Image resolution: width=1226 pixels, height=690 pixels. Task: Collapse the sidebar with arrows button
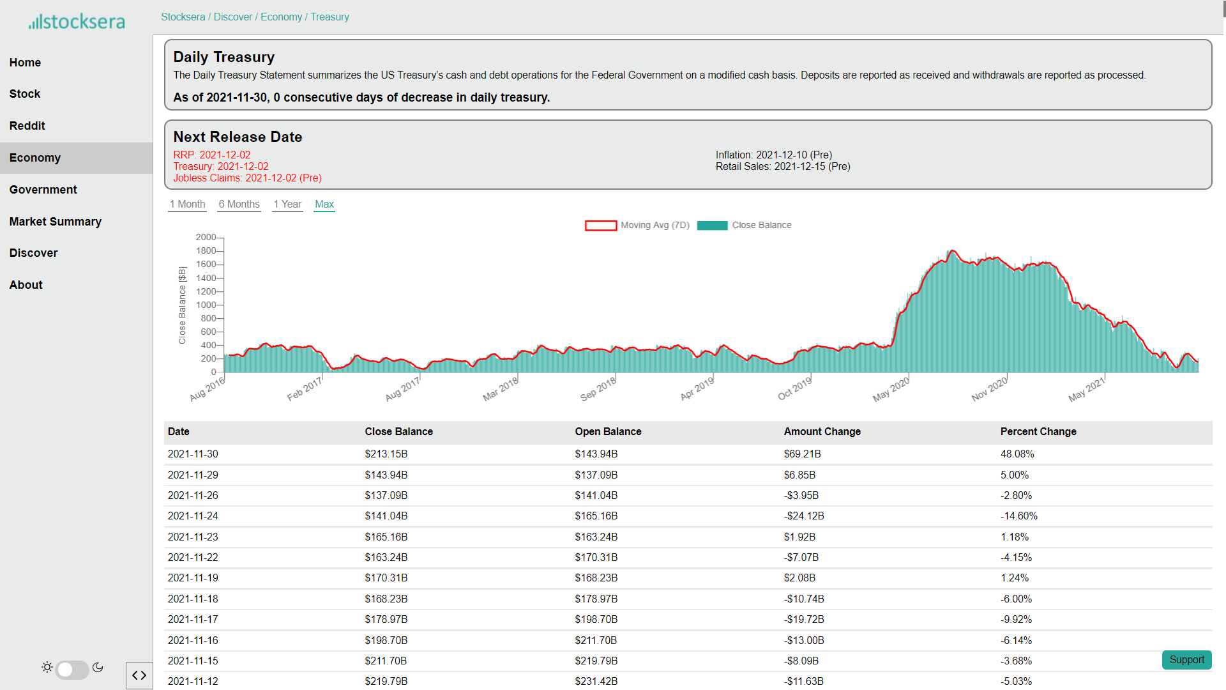click(x=139, y=675)
